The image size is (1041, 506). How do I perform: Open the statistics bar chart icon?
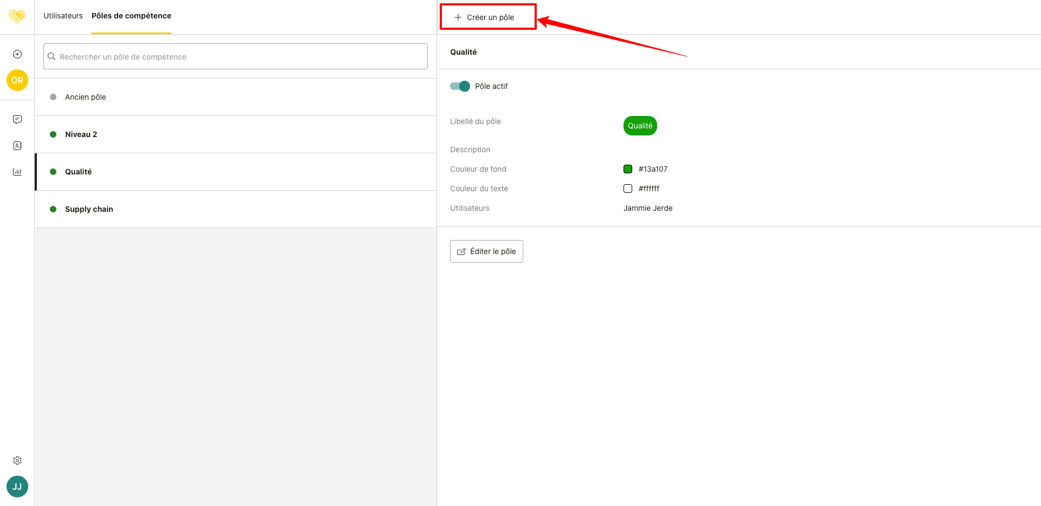pos(17,172)
